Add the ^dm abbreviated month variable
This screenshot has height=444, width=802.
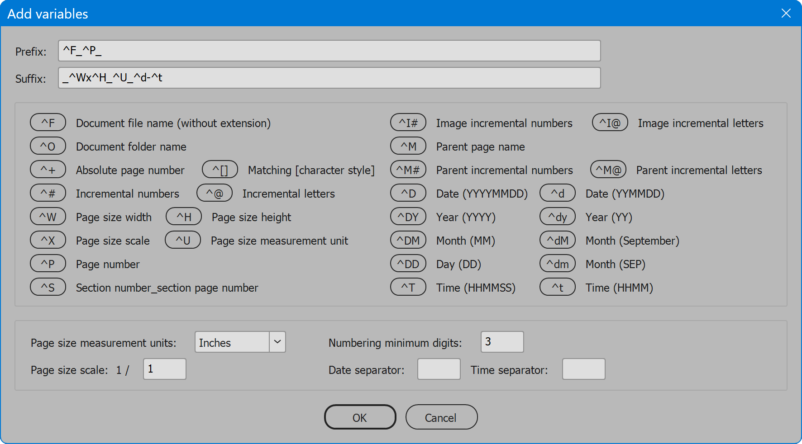pyautogui.click(x=558, y=264)
